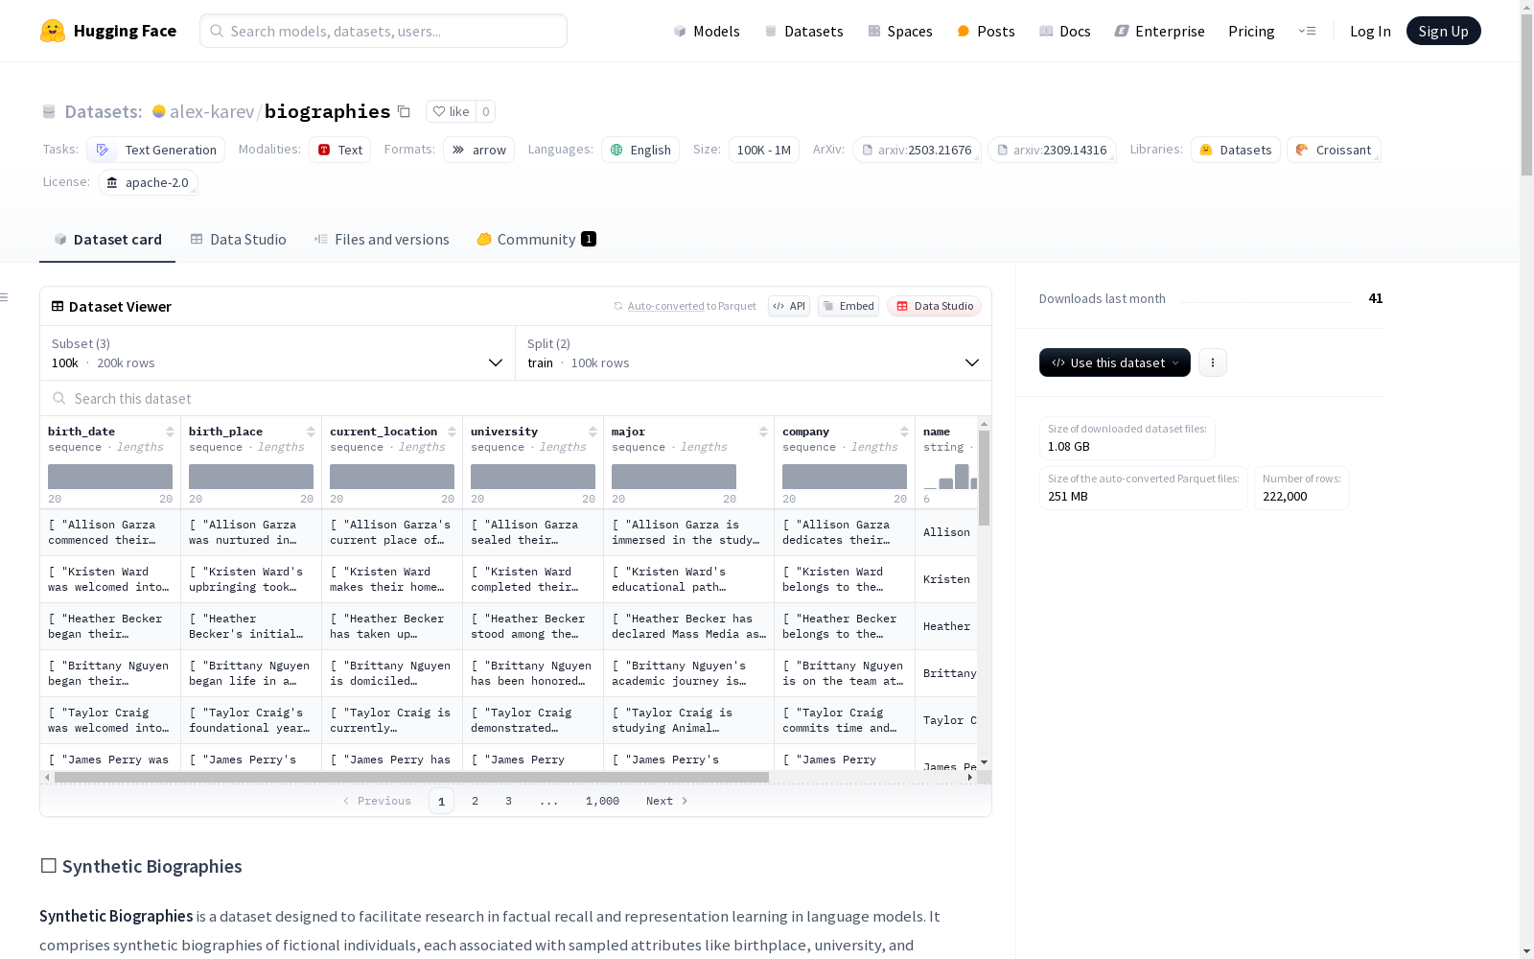Select the Text modality tag

(339, 150)
